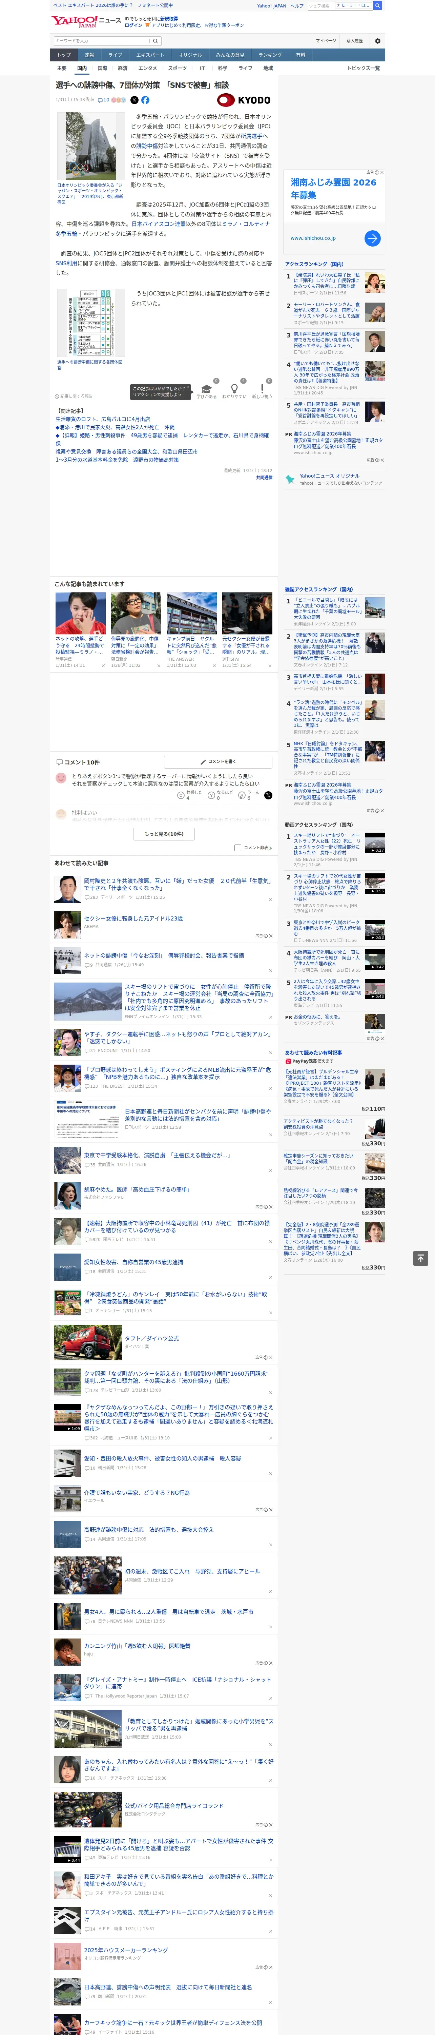Open the 購入履歴 link

click(x=354, y=41)
